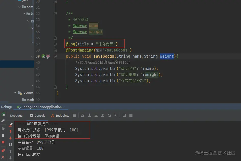The image size is (241, 161).
Task: Collapse the 'resources' folder chevron
Action: (15, 93)
